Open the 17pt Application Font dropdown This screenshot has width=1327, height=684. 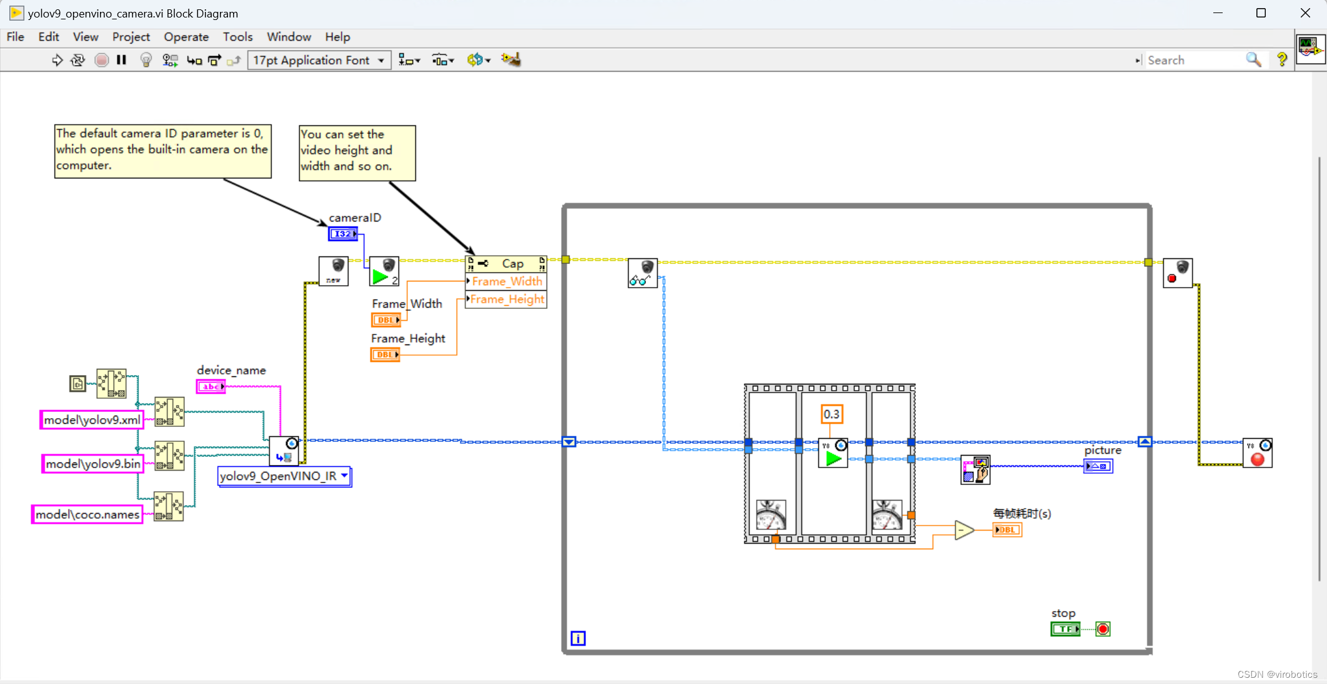(x=319, y=60)
